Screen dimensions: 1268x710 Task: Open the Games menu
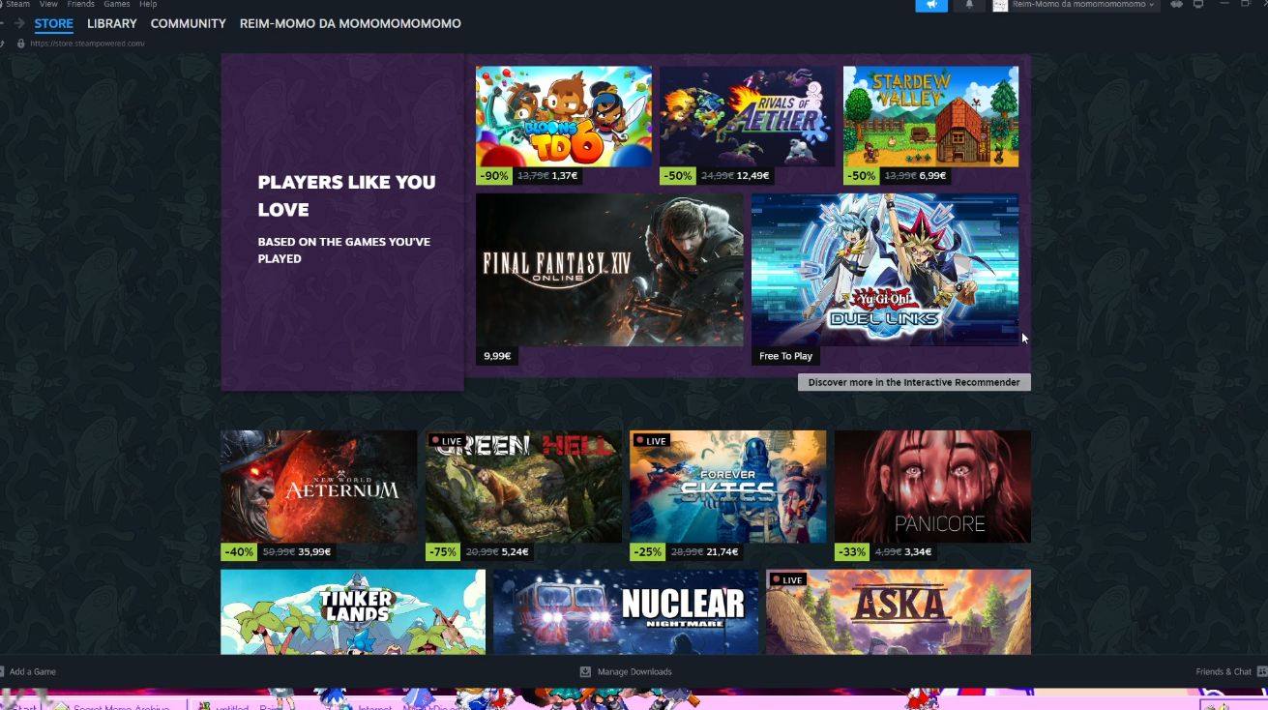coord(117,4)
